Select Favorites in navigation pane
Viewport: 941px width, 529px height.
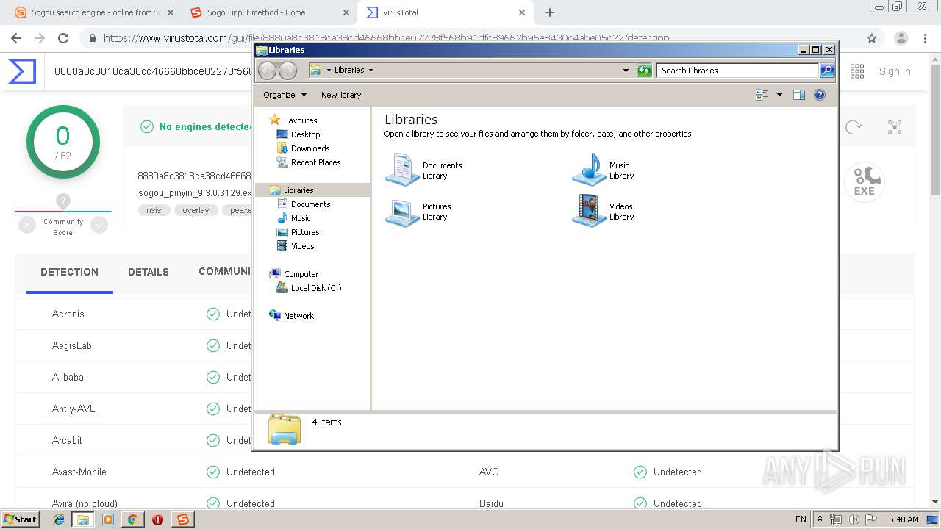[x=300, y=120]
